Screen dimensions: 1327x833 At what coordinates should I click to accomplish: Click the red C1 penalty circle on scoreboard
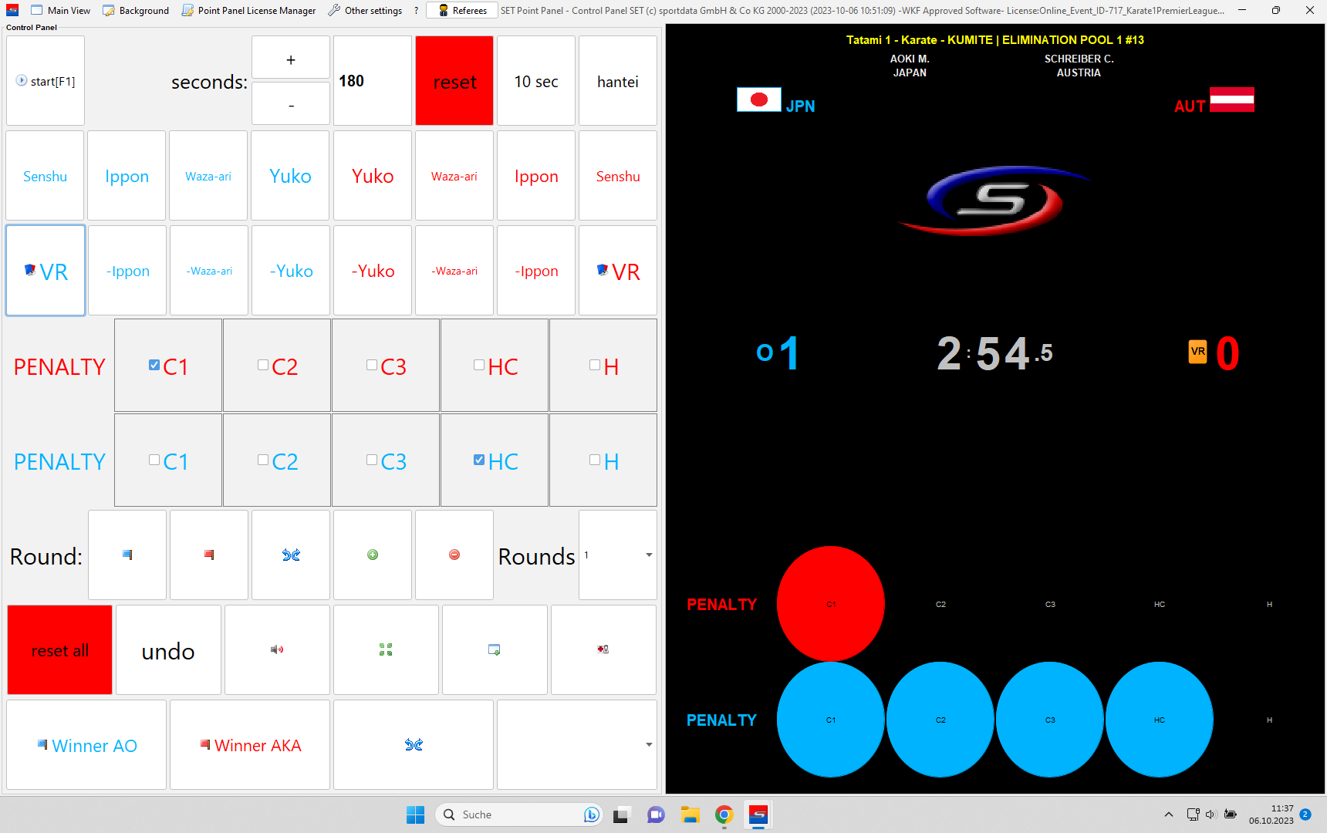831,604
